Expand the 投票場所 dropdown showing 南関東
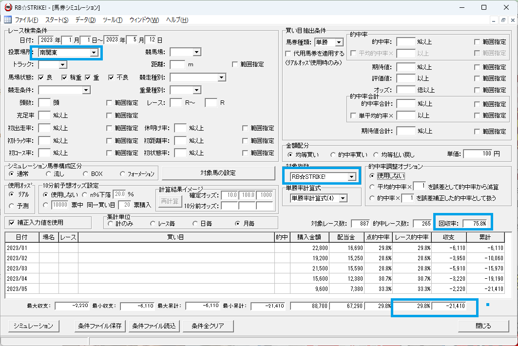 94,53
